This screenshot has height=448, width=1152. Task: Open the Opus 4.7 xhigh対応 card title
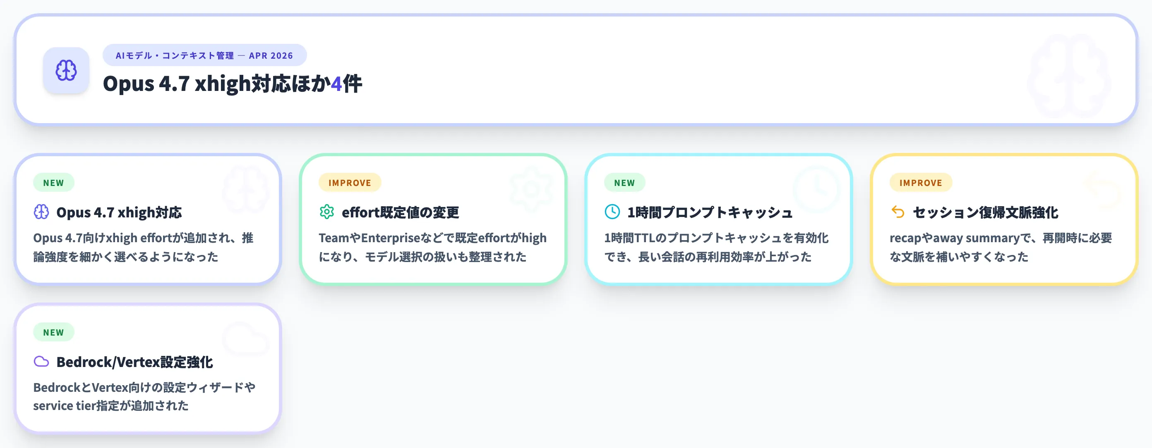pos(119,212)
